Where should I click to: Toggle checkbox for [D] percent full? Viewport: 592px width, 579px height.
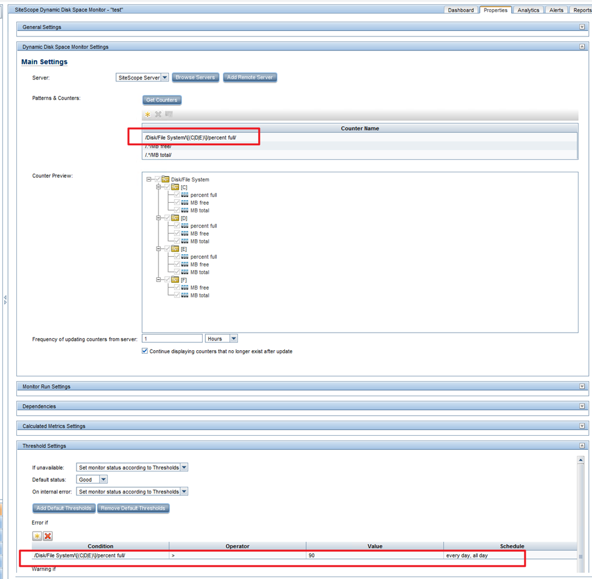click(x=177, y=226)
